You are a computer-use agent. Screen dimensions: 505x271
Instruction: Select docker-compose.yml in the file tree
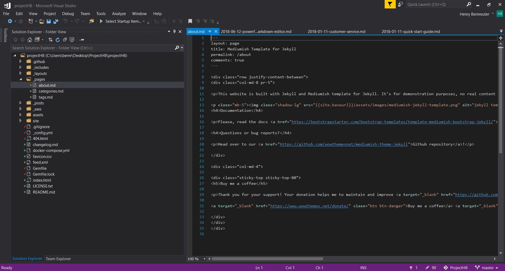[51, 151]
